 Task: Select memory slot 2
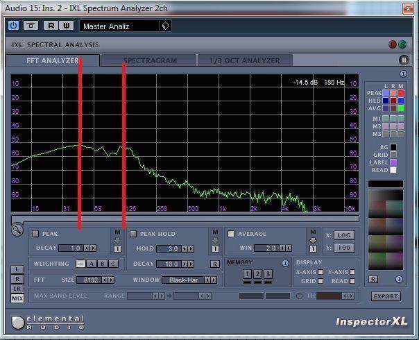coord(257,274)
